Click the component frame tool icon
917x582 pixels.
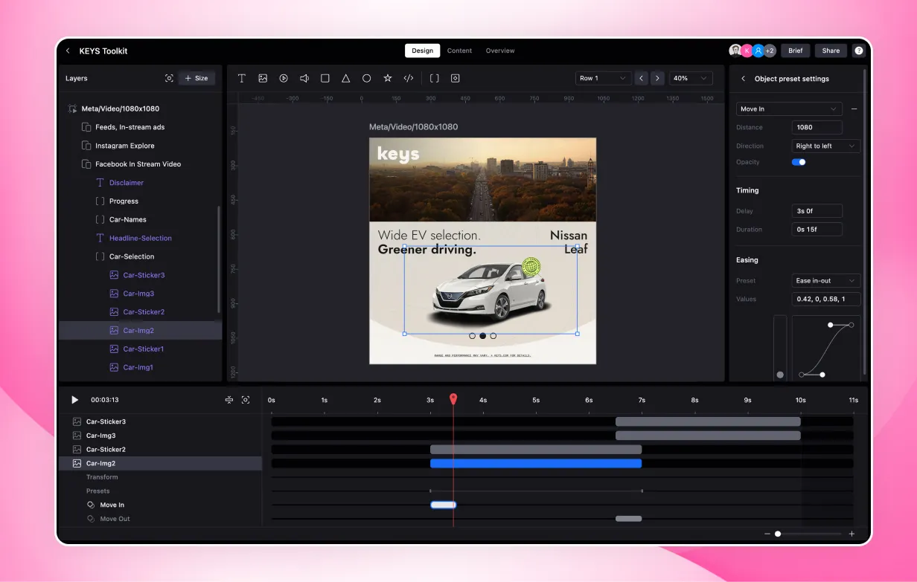(x=456, y=78)
